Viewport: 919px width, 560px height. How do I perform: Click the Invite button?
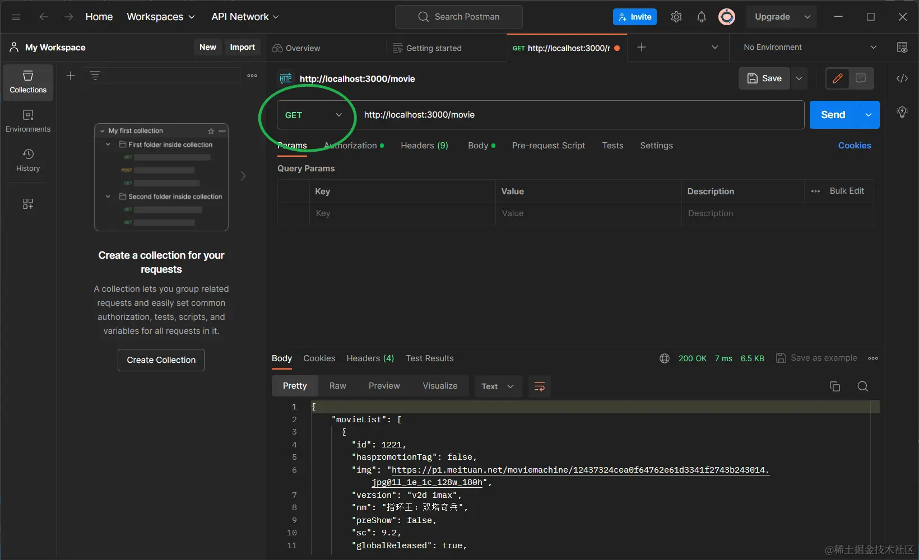(635, 17)
